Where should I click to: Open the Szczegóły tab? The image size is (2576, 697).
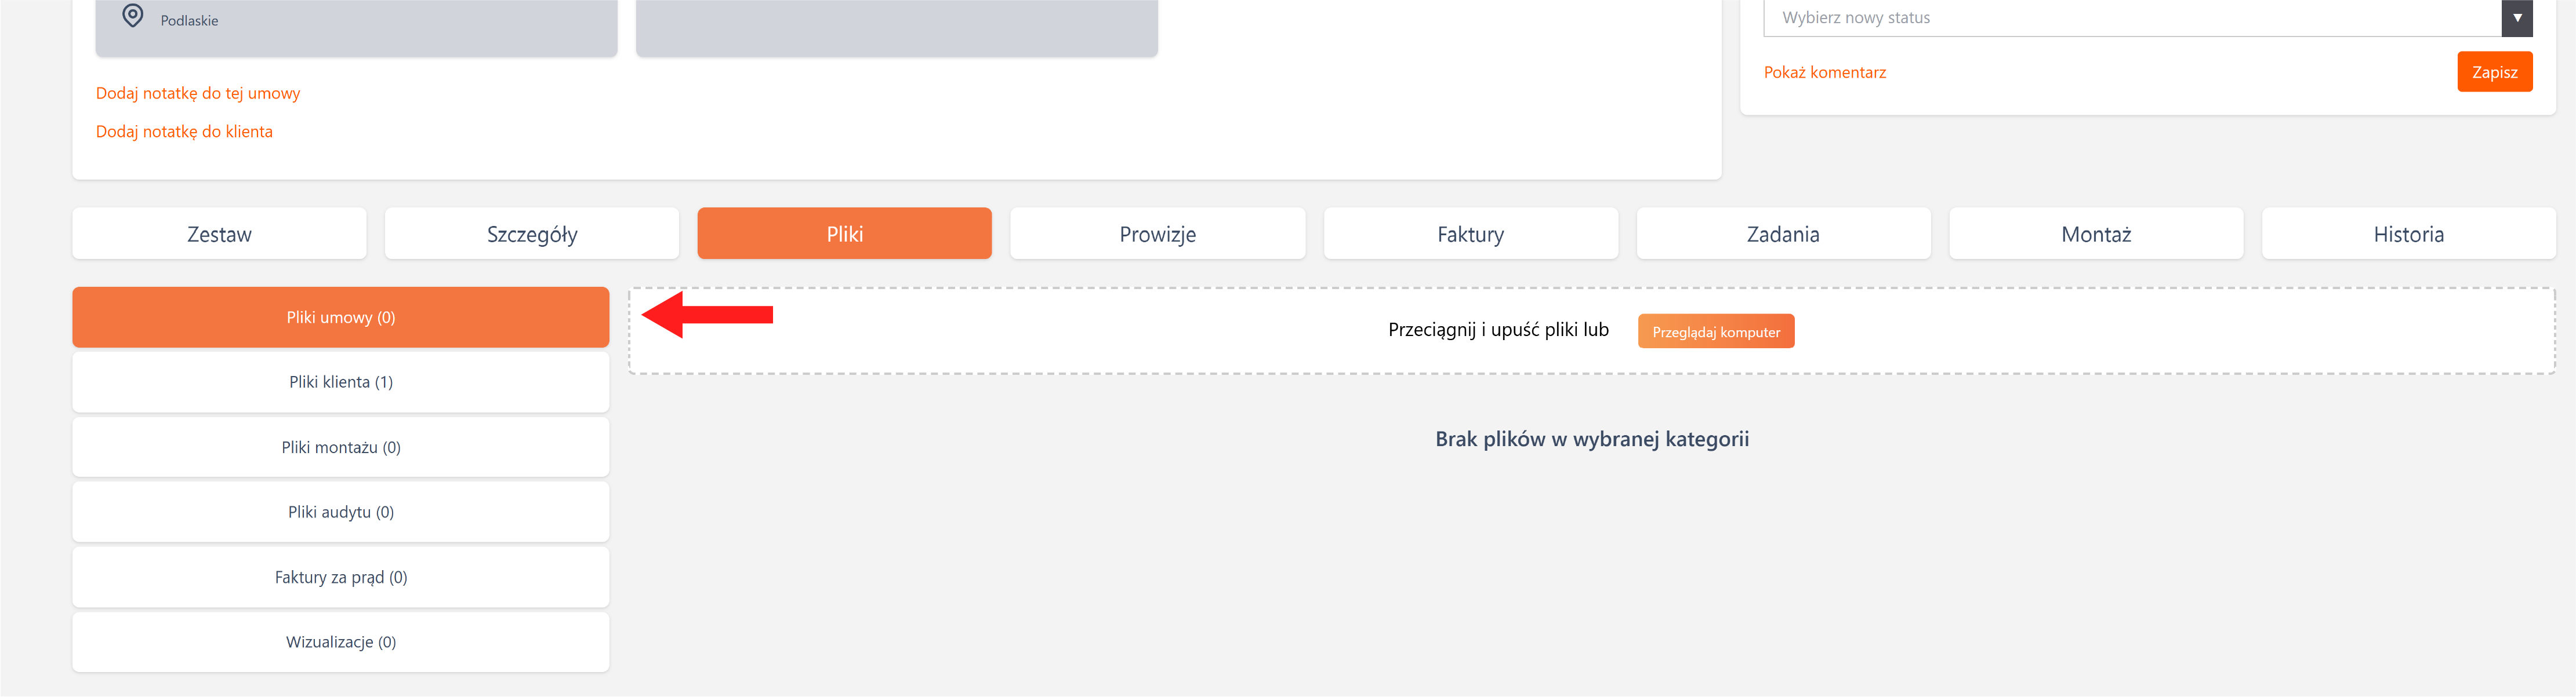[532, 233]
